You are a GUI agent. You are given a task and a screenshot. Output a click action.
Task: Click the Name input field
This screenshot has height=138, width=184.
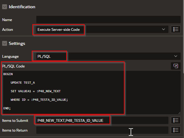tap(108, 20)
